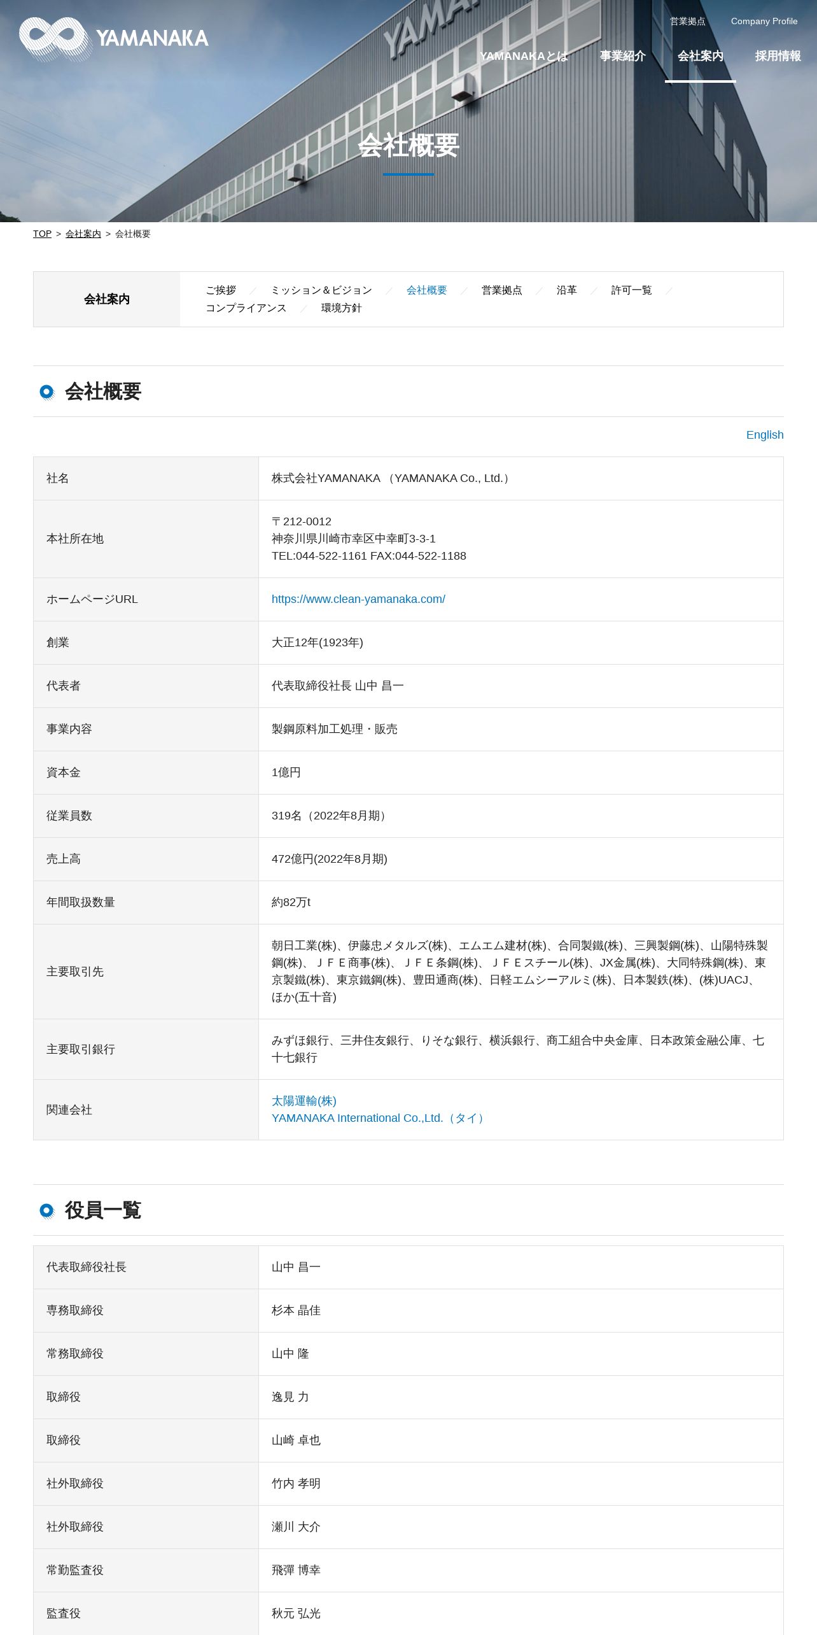Open 許可一覧 in the sub-navigation
The image size is (817, 1635).
(x=631, y=290)
